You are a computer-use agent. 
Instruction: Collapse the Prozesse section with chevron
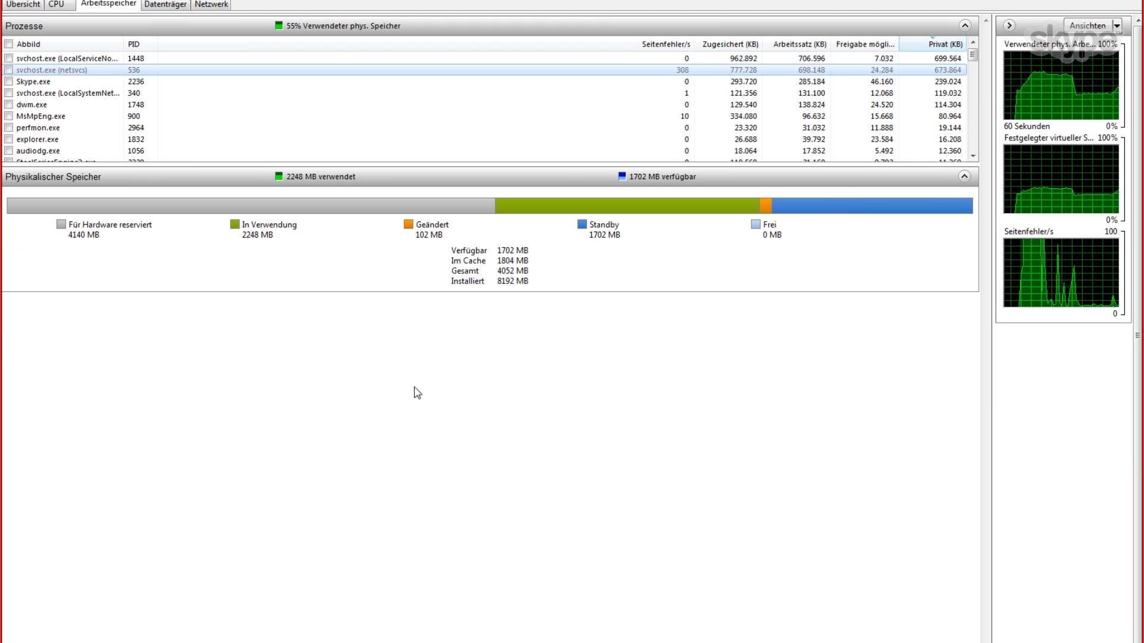click(x=965, y=26)
